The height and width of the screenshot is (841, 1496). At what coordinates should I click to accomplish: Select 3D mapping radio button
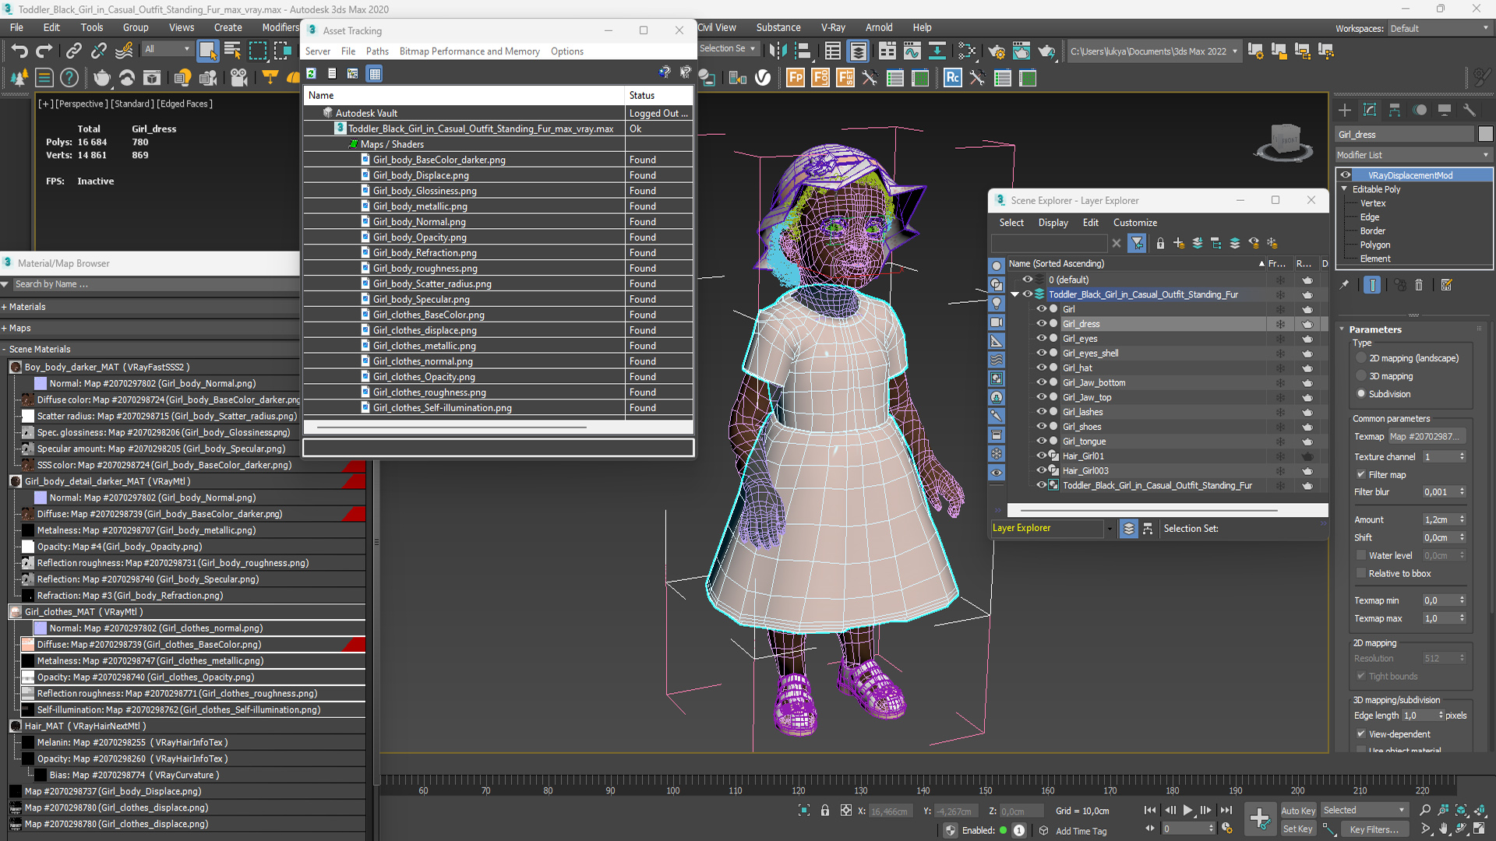[1361, 376]
